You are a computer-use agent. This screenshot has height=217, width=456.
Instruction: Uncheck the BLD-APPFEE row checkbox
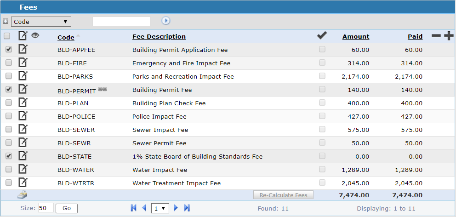pos(8,50)
